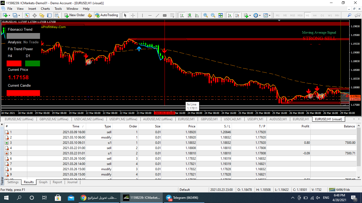Toggle the chart auto scroll button

pos(229,15)
